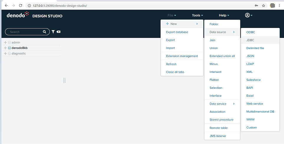
Task: Expand the diagnostic database node
Action: tap(5, 53)
